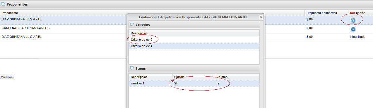Select the item1 ev1 row
This screenshot has height=108, width=373.
pyautogui.click(x=194, y=83)
